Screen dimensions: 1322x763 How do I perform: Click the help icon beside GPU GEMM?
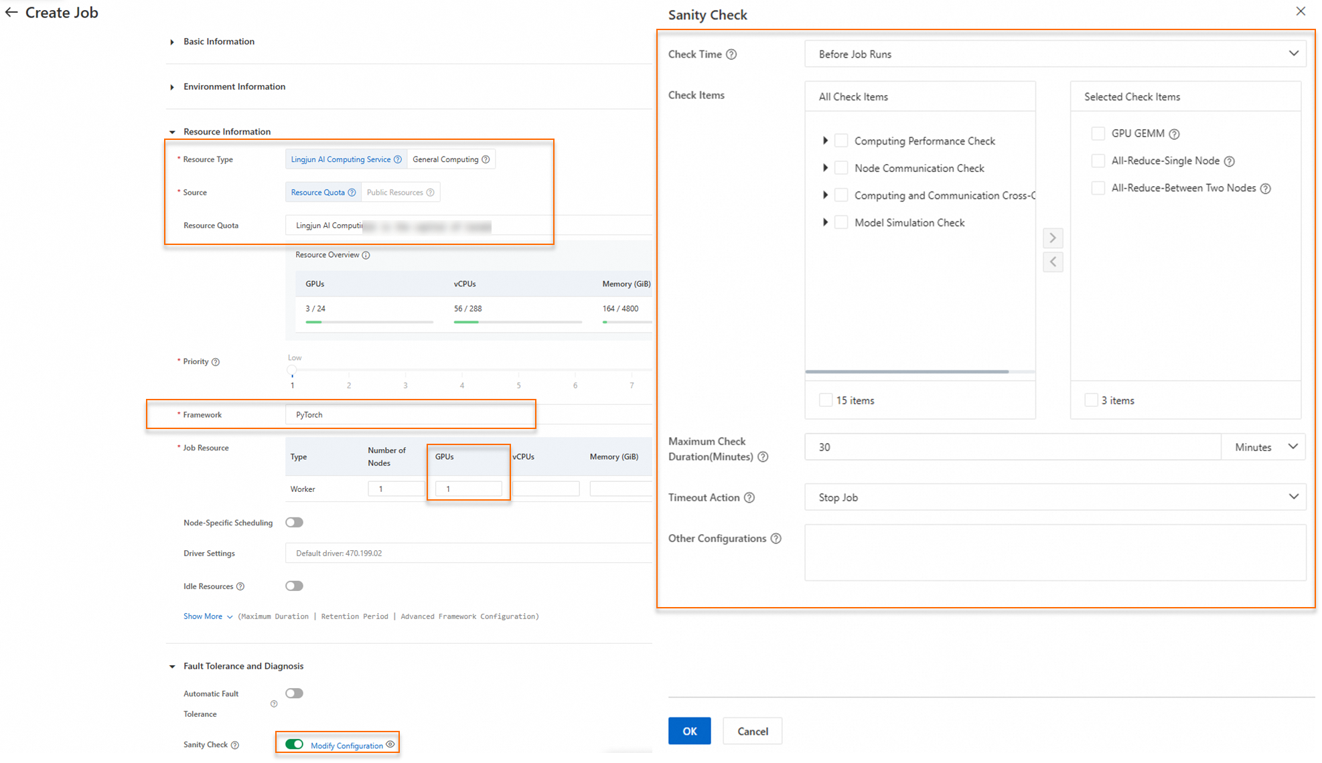pyautogui.click(x=1174, y=134)
